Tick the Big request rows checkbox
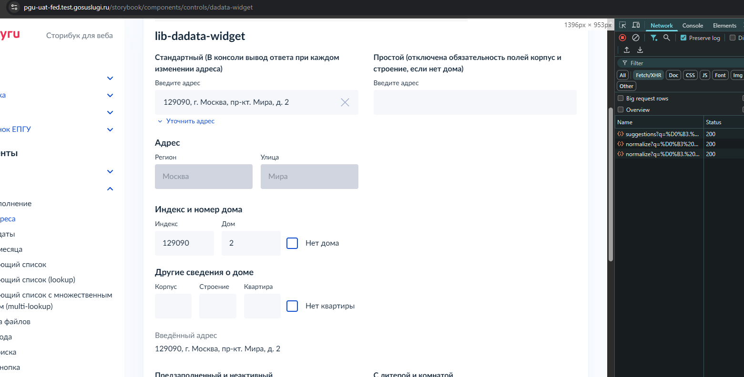This screenshot has width=744, height=377. [621, 99]
